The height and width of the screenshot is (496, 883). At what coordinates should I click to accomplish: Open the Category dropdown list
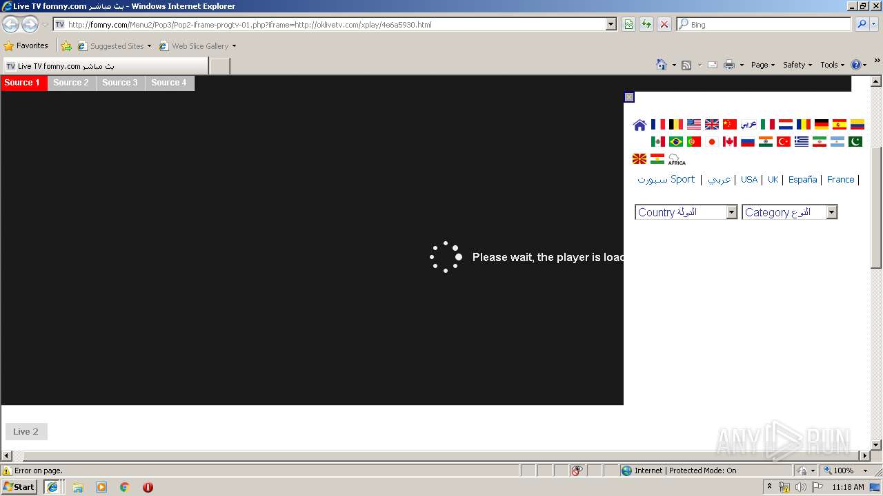790,212
